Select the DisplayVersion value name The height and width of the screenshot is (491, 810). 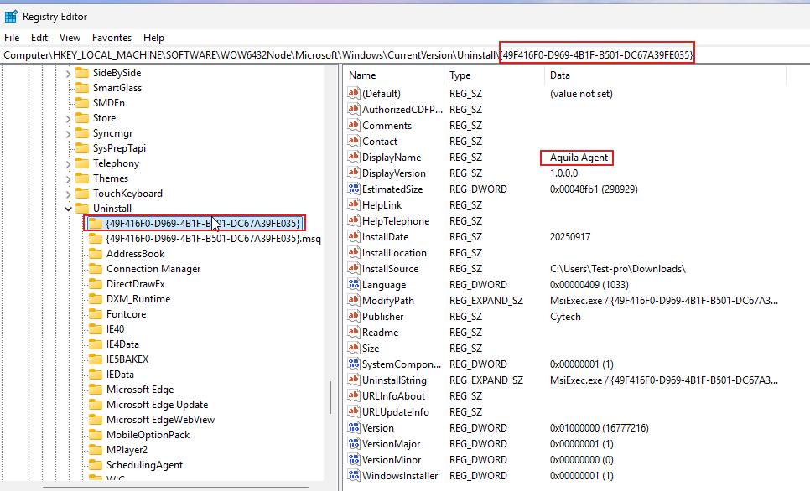393,173
